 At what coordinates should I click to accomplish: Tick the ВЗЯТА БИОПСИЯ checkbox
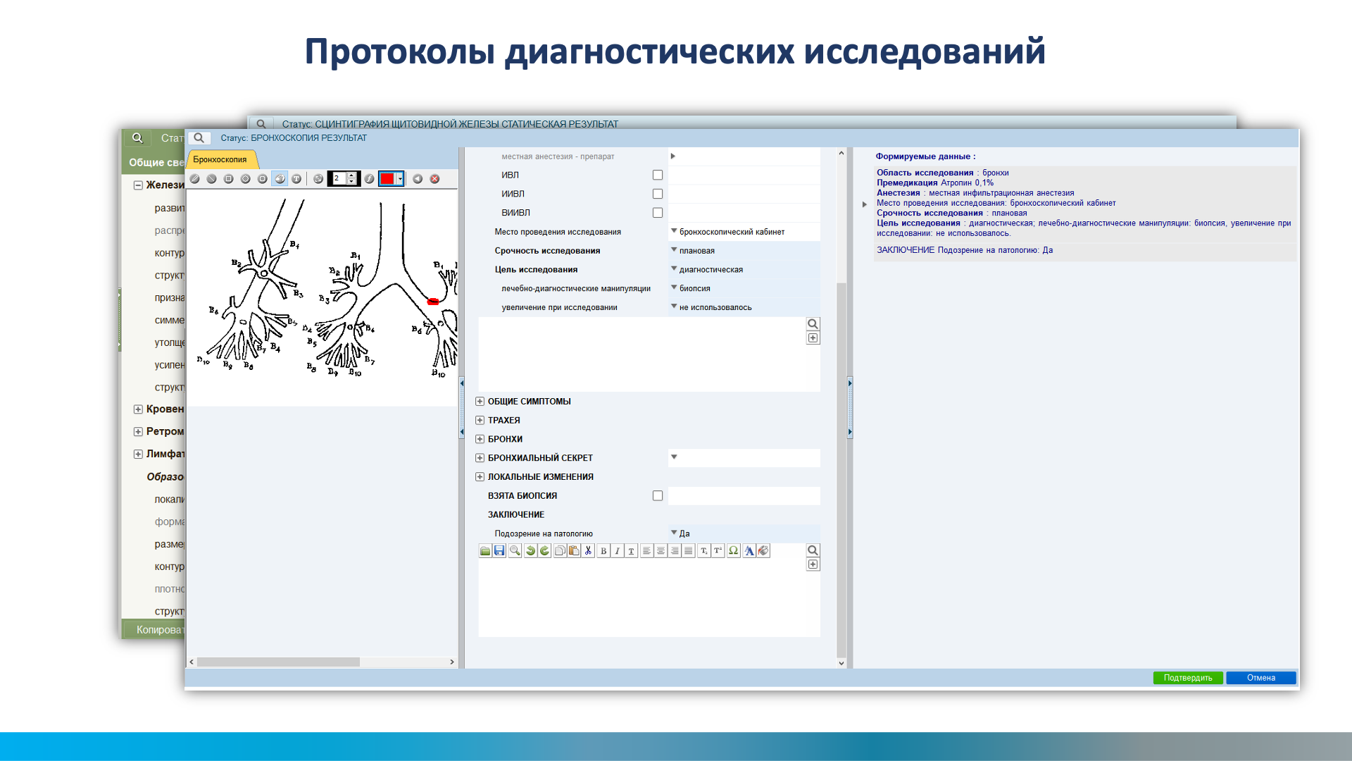tap(658, 496)
